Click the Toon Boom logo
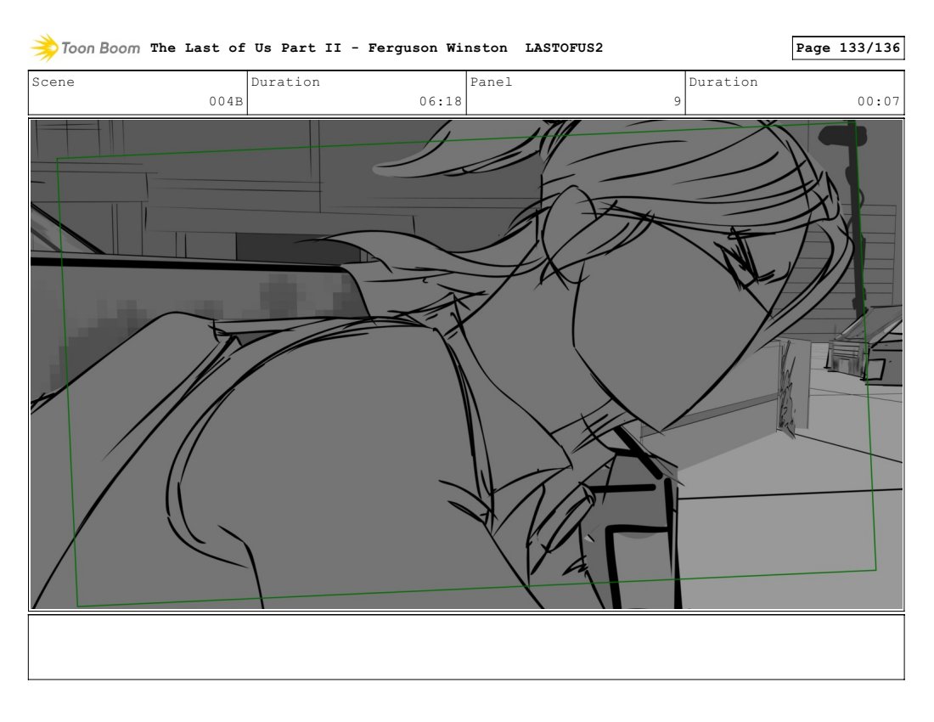Image resolution: width=934 pixels, height=722 pixels. click(x=86, y=48)
